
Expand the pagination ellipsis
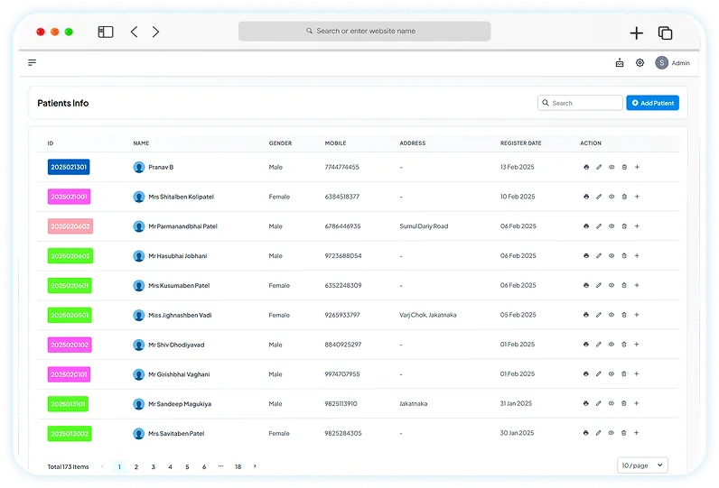(221, 466)
